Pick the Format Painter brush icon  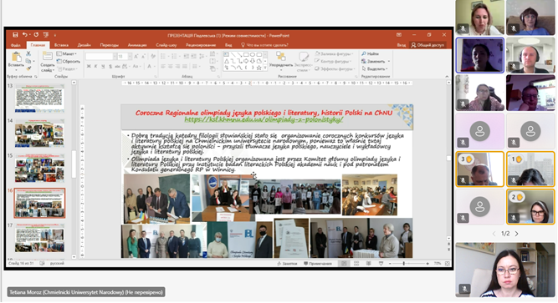[x=28, y=68]
